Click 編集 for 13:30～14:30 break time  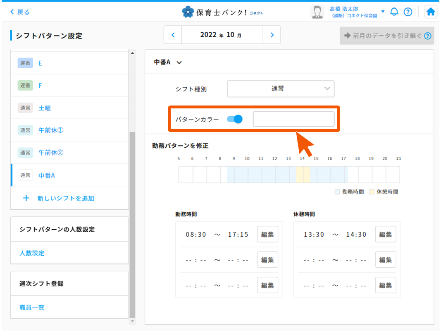pyautogui.click(x=385, y=234)
